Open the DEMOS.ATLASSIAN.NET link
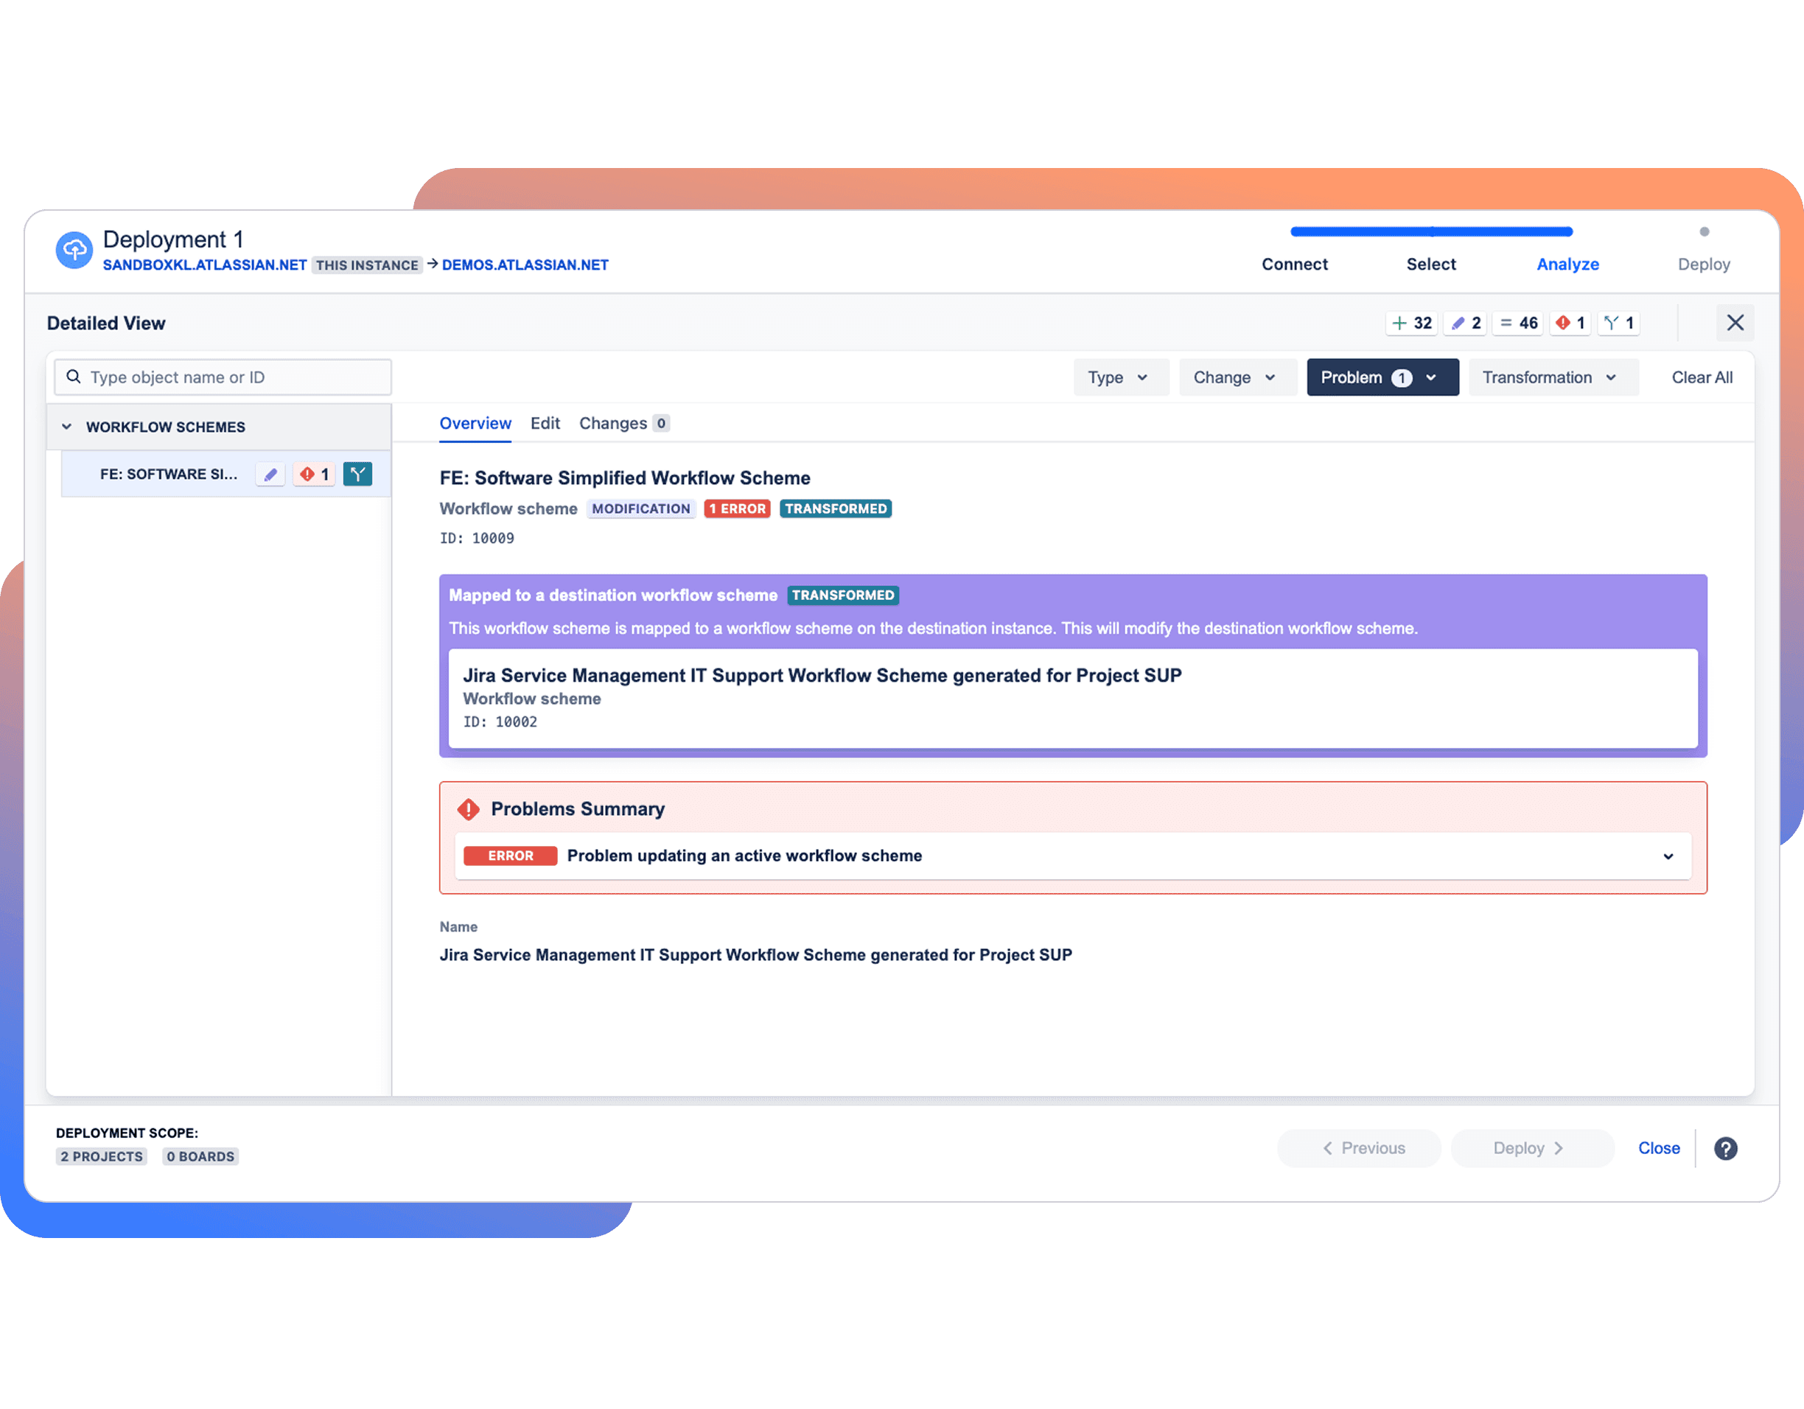This screenshot has height=1409, width=1804. tap(525, 265)
